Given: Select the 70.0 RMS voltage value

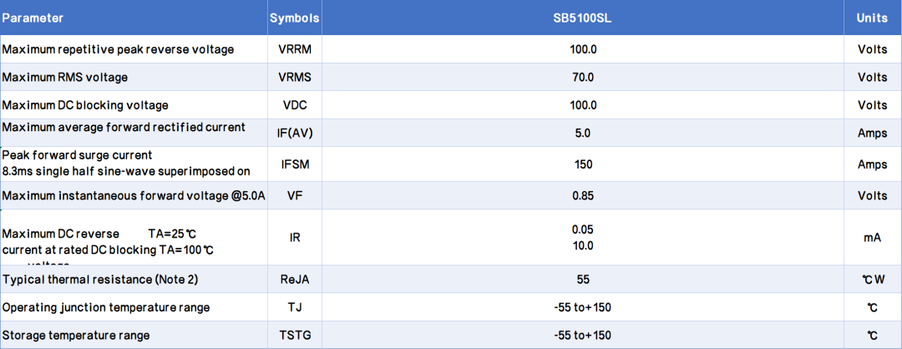Looking at the screenshot, I should coord(582,77).
